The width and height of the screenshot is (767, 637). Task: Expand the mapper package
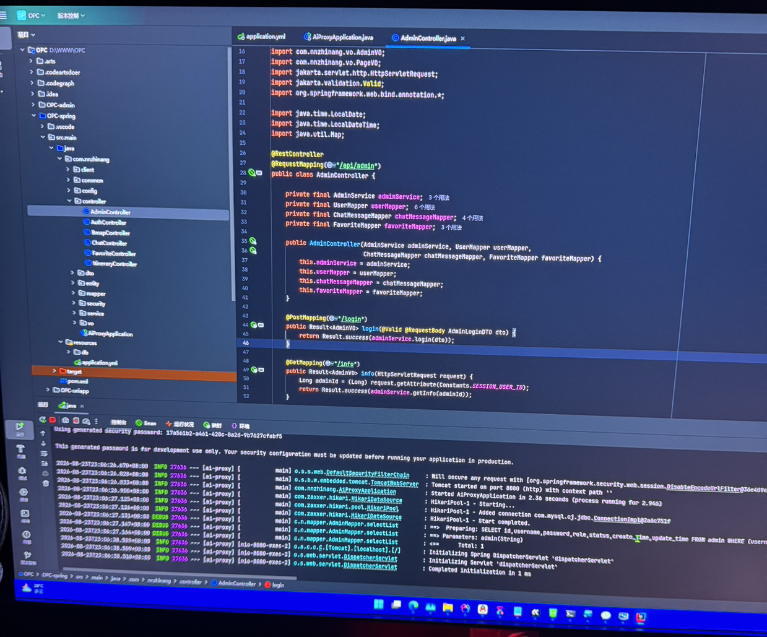pos(74,293)
